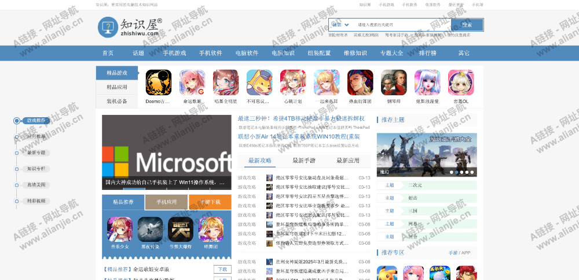The width and height of the screenshot is (579, 280).
Task: Open the 热血街舞团 game icon
Action: [360, 83]
